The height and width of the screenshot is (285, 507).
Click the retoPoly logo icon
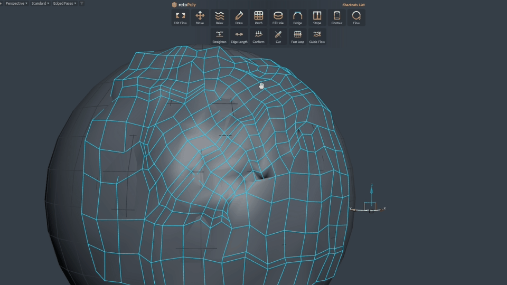coord(174,5)
